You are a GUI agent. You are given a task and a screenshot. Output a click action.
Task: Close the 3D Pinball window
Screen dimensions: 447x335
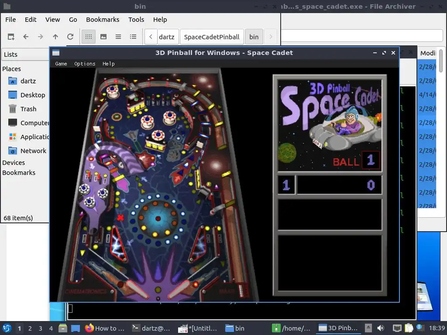click(x=393, y=53)
